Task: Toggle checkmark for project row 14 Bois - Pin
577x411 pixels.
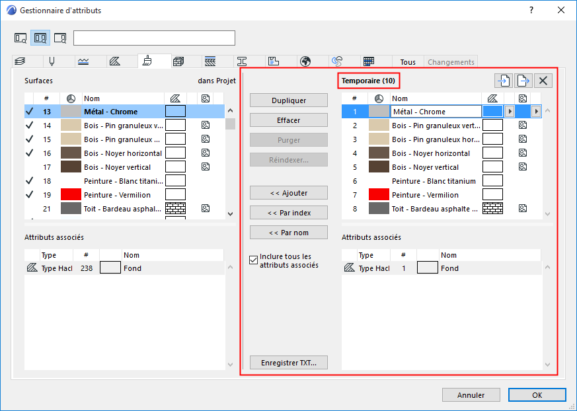Action: coord(29,126)
